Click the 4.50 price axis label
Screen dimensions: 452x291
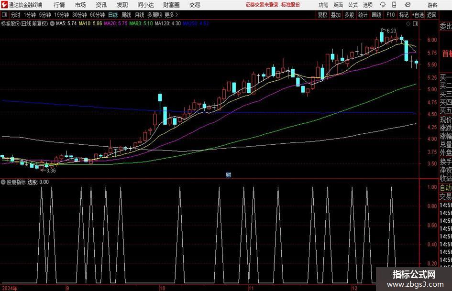pyautogui.click(x=432, y=114)
